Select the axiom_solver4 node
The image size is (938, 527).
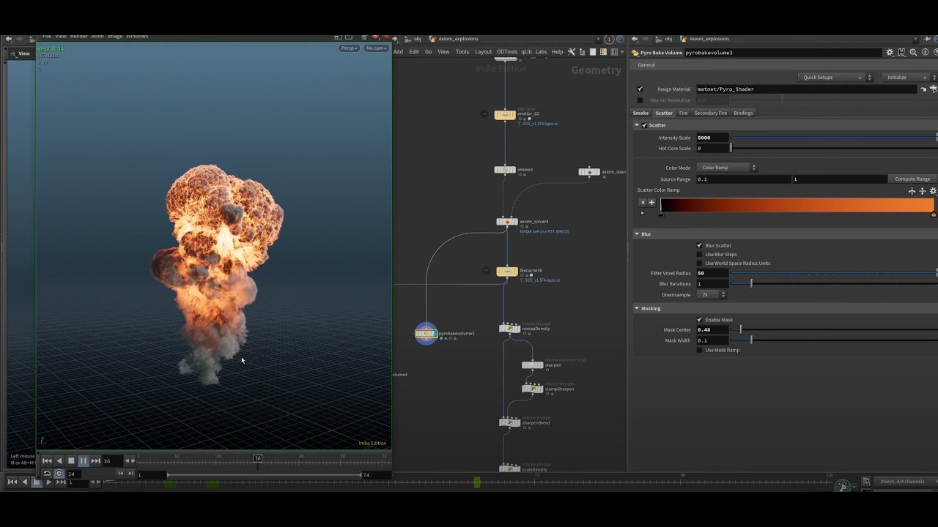coord(507,222)
